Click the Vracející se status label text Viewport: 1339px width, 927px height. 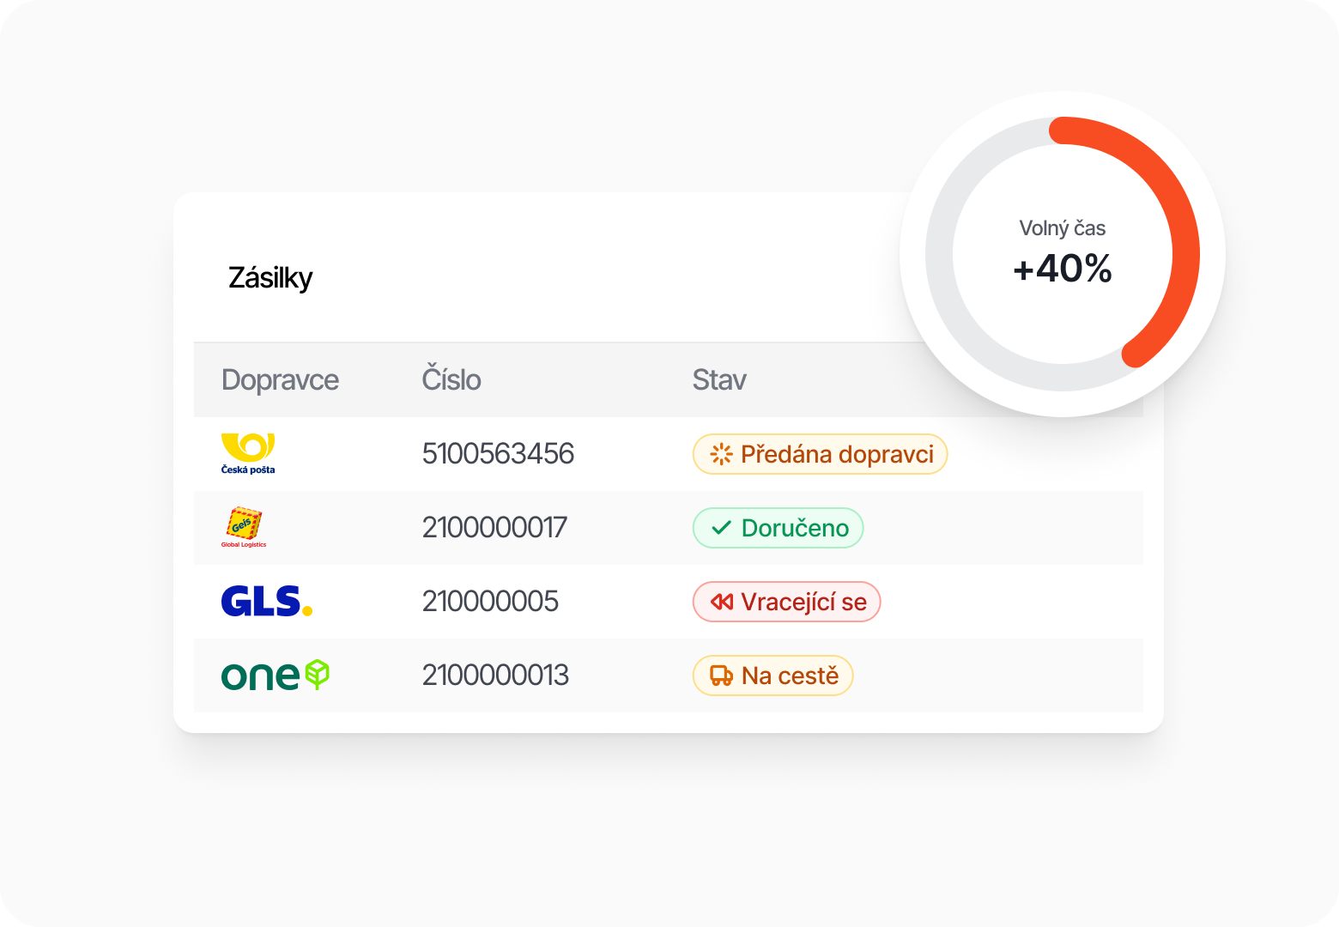pyautogui.click(x=803, y=602)
